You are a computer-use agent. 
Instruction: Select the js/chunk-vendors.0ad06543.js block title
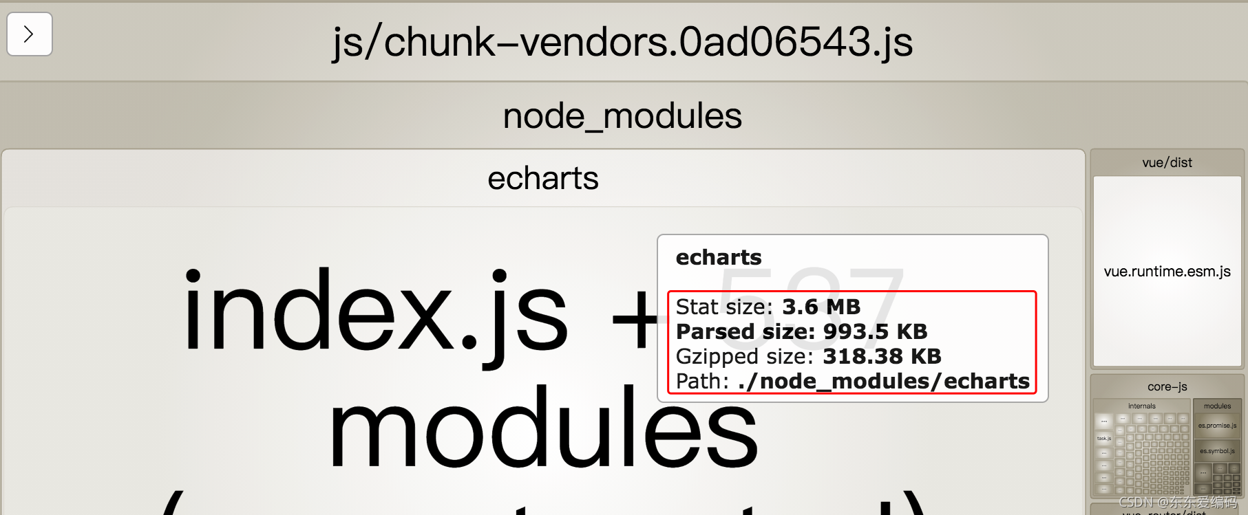(x=623, y=42)
